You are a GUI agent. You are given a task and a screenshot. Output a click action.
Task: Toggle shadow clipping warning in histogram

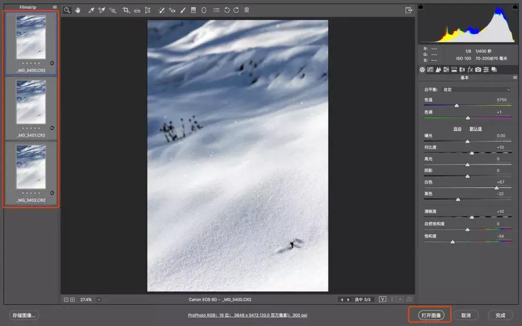(x=420, y=7)
